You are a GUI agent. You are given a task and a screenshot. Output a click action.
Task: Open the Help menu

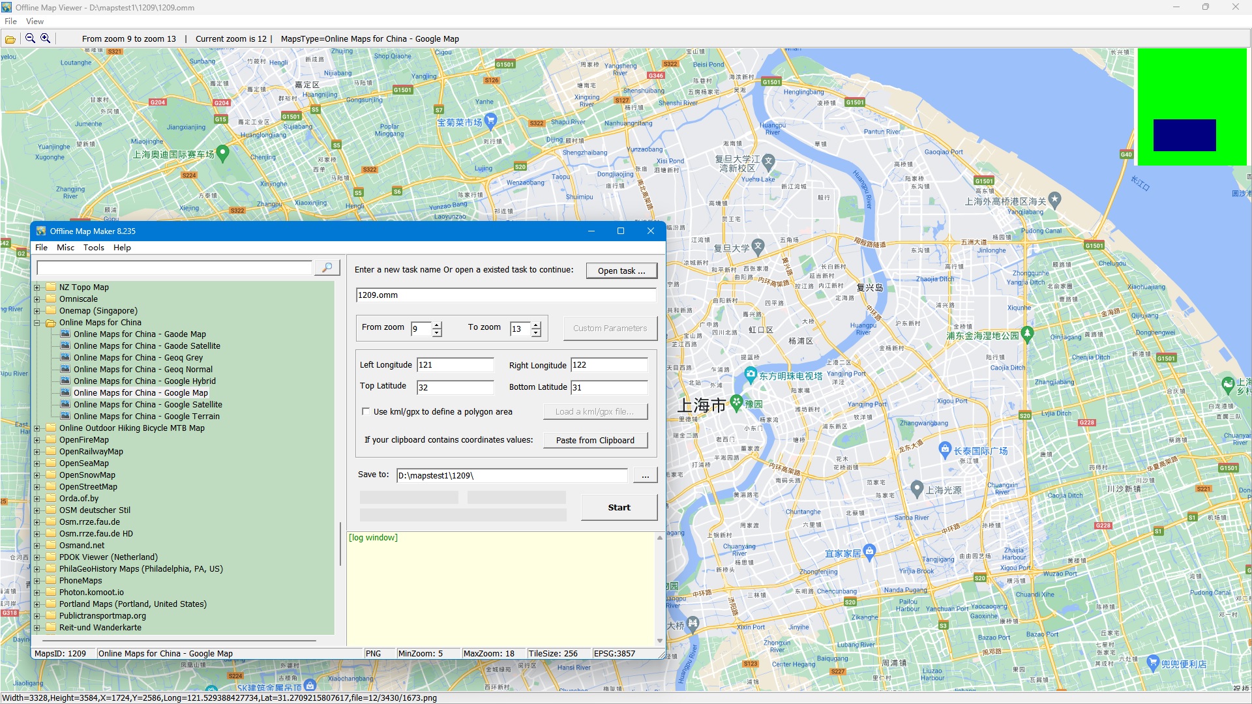coord(122,247)
